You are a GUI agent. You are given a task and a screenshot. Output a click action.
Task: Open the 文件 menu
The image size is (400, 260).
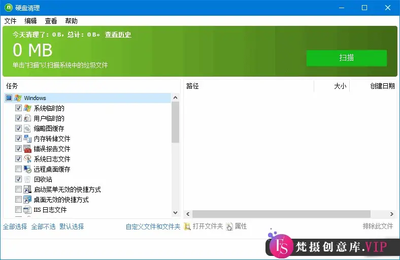tap(11, 21)
